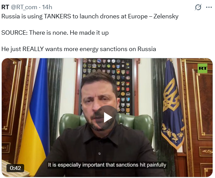This screenshot has height=178, width=215.
Task: Click the word TANKERS in the post
Action: [x=57, y=16]
